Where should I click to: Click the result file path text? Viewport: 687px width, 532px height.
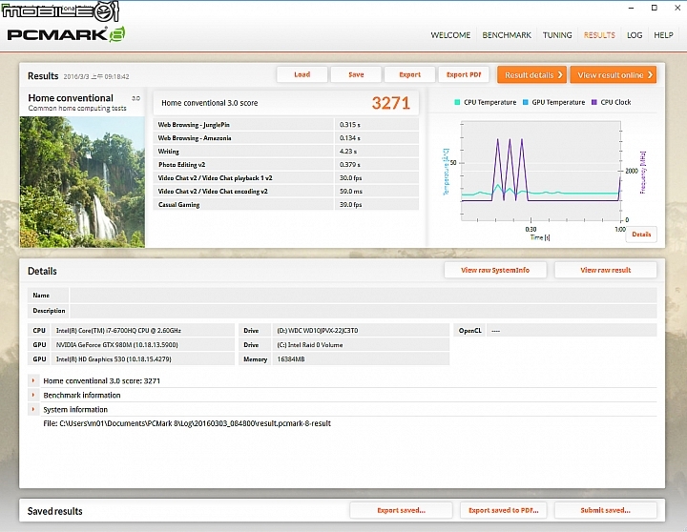click(187, 423)
